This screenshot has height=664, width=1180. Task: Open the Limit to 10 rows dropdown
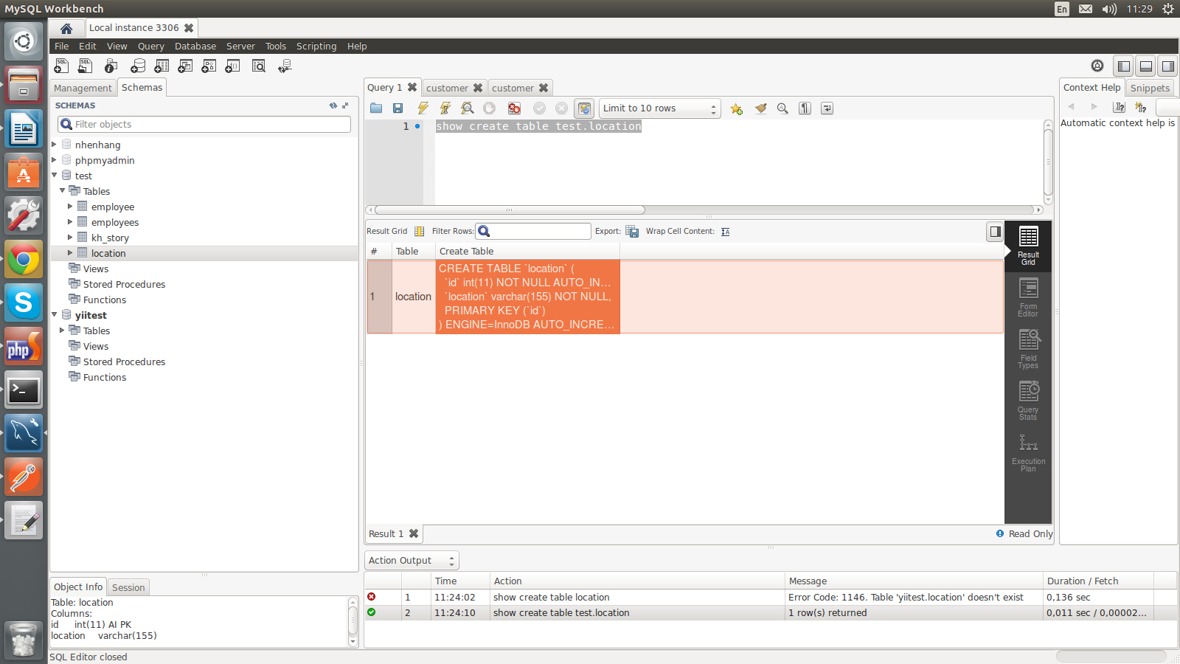point(659,108)
